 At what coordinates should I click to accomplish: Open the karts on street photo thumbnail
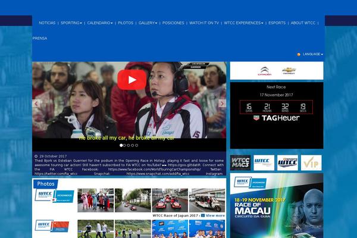click(x=133, y=201)
